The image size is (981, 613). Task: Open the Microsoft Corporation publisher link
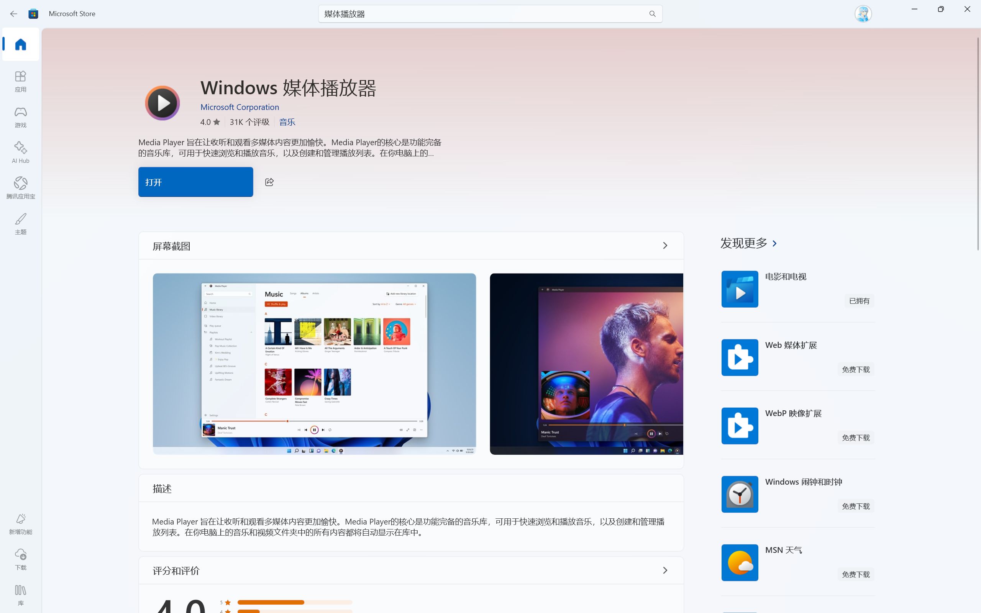240,107
